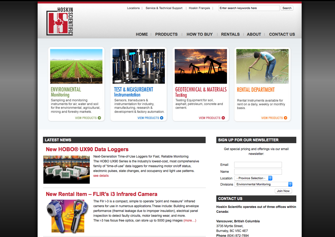Click VIEW PRODUCTS under Environmental Monitoring
The image size is (335, 237).
tap(86, 118)
